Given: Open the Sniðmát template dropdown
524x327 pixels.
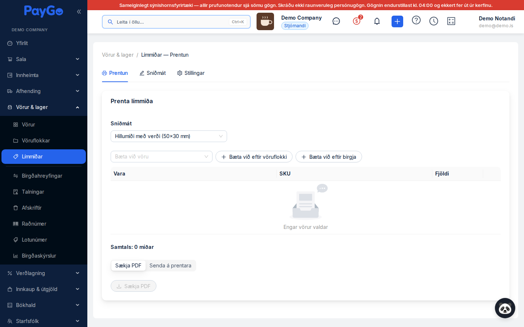Looking at the screenshot, I should 169,136.
